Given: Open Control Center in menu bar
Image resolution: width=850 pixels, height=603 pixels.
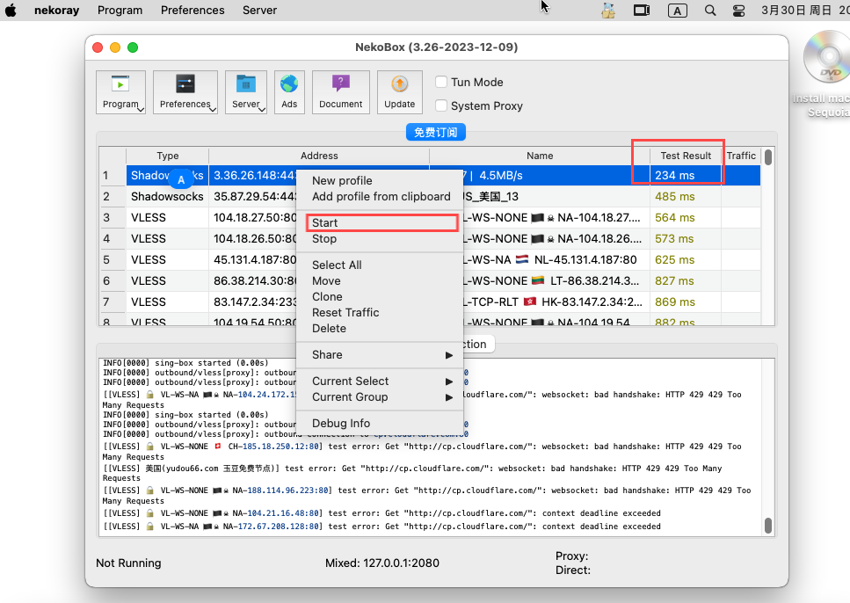Looking at the screenshot, I should [x=738, y=11].
